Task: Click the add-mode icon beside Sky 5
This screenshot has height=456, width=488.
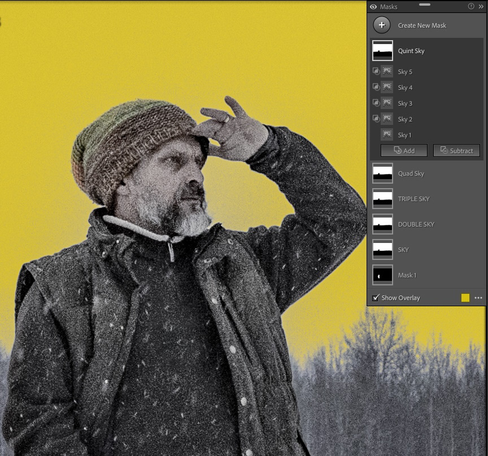Action: click(376, 71)
